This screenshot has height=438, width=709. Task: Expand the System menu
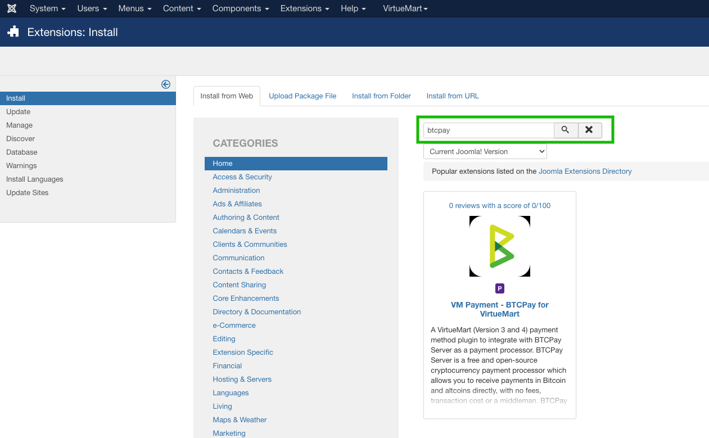pyautogui.click(x=47, y=8)
